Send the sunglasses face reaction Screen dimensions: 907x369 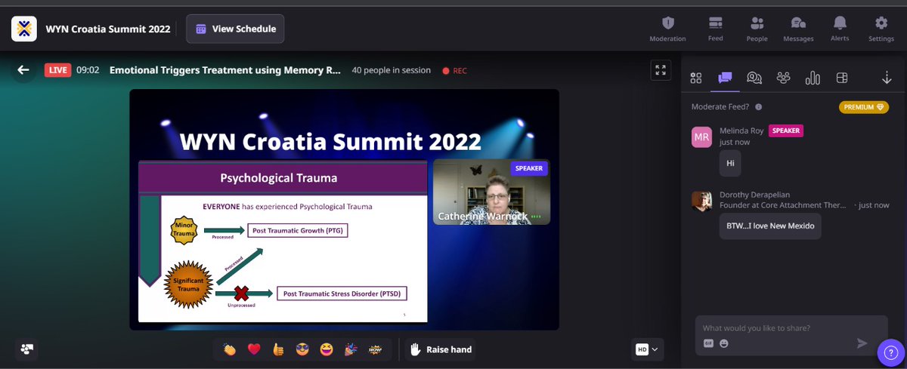(302, 349)
